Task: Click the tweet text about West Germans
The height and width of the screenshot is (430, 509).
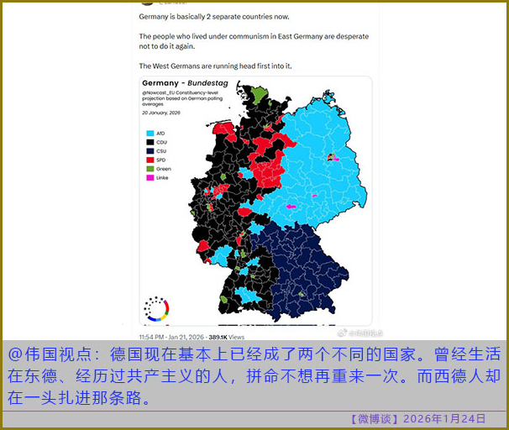Action: 221,65
